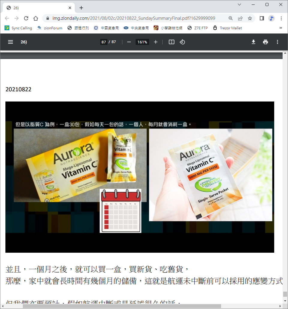Viewport: 288px width, 309px height.
Task: Reload the current page
Action: [x=26, y=18]
